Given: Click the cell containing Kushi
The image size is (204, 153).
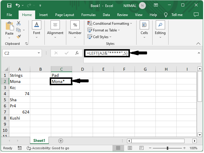Looking at the screenshot, I should pos(19,118).
